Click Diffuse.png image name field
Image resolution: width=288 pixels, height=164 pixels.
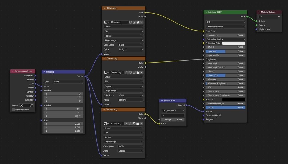tap(119, 22)
